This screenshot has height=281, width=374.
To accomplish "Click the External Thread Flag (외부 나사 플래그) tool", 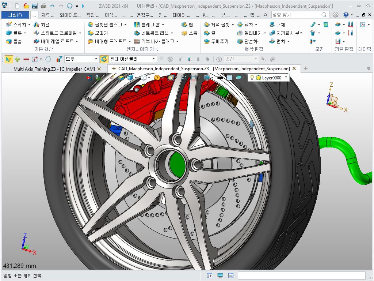I will pyautogui.click(x=154, y=41).
